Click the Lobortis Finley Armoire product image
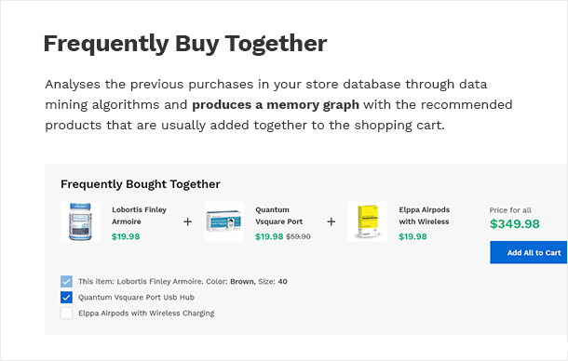The image size is (568, 361). pos(80,221)
